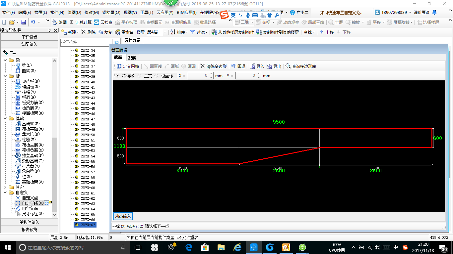Viewport: 453px width, 254px height.
Task: Open the 构件(N) menu
Action: (57, 13)
